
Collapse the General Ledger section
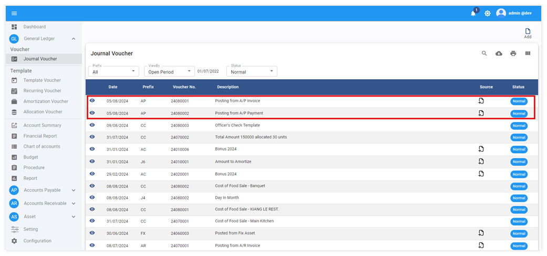pyautogui.click(x=73, y=39)
